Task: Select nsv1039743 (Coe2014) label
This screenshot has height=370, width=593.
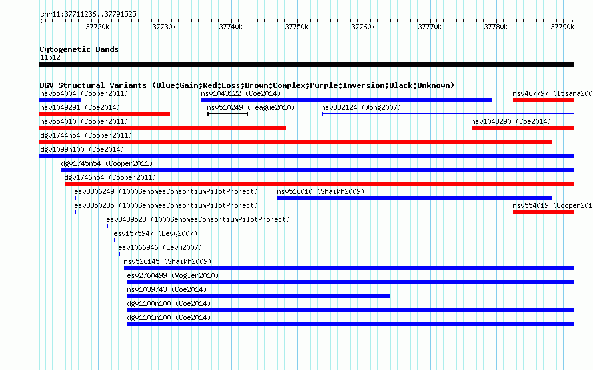Action: (167, 289)
